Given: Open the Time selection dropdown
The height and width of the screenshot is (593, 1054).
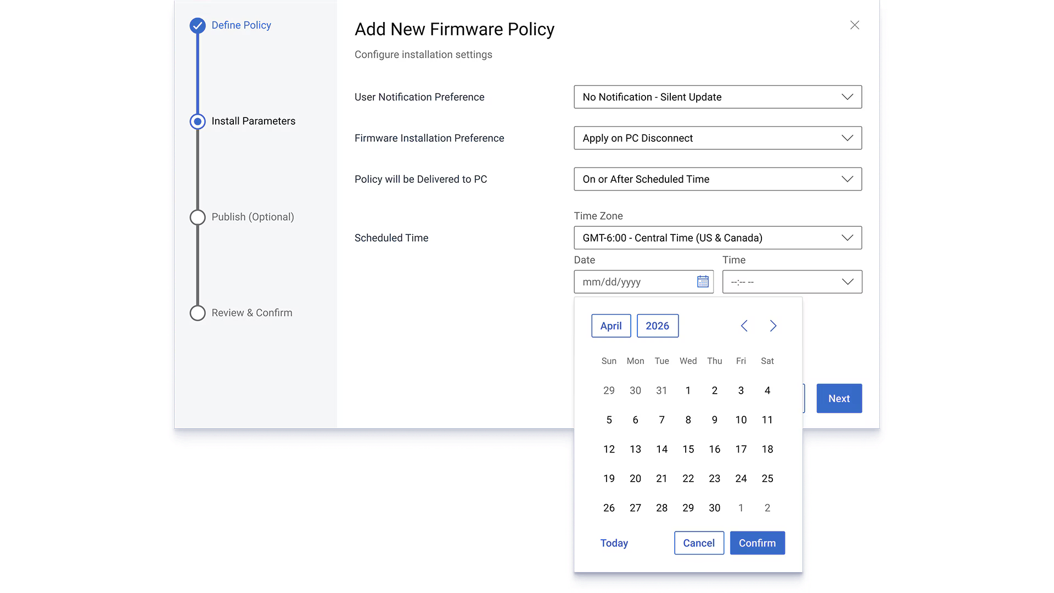Looking at the screenshot, I should click(x=792, y=282).
